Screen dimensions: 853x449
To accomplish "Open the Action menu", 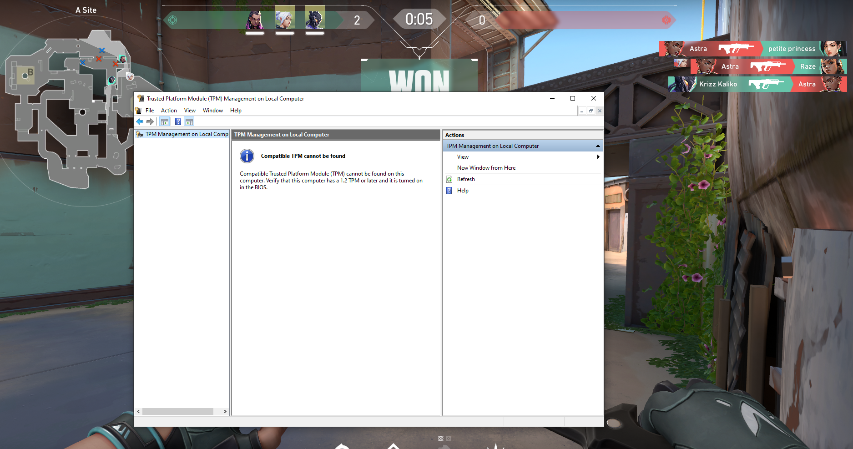I will coord(169,111).
